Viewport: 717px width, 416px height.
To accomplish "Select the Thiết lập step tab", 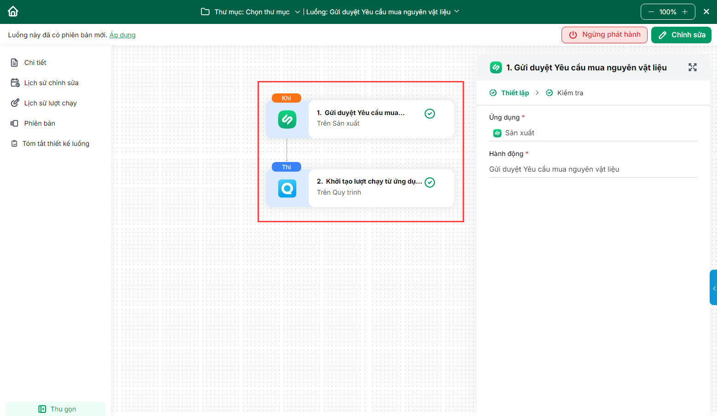I will pos(515,93).
